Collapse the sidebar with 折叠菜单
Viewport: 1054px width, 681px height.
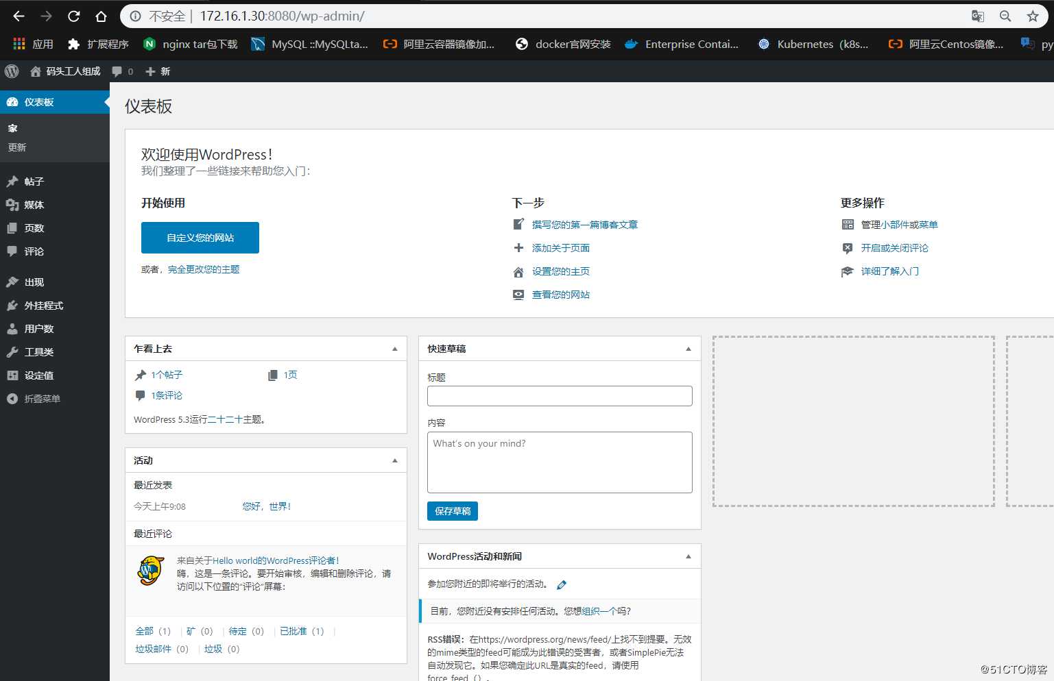click(x=55, y=399)
